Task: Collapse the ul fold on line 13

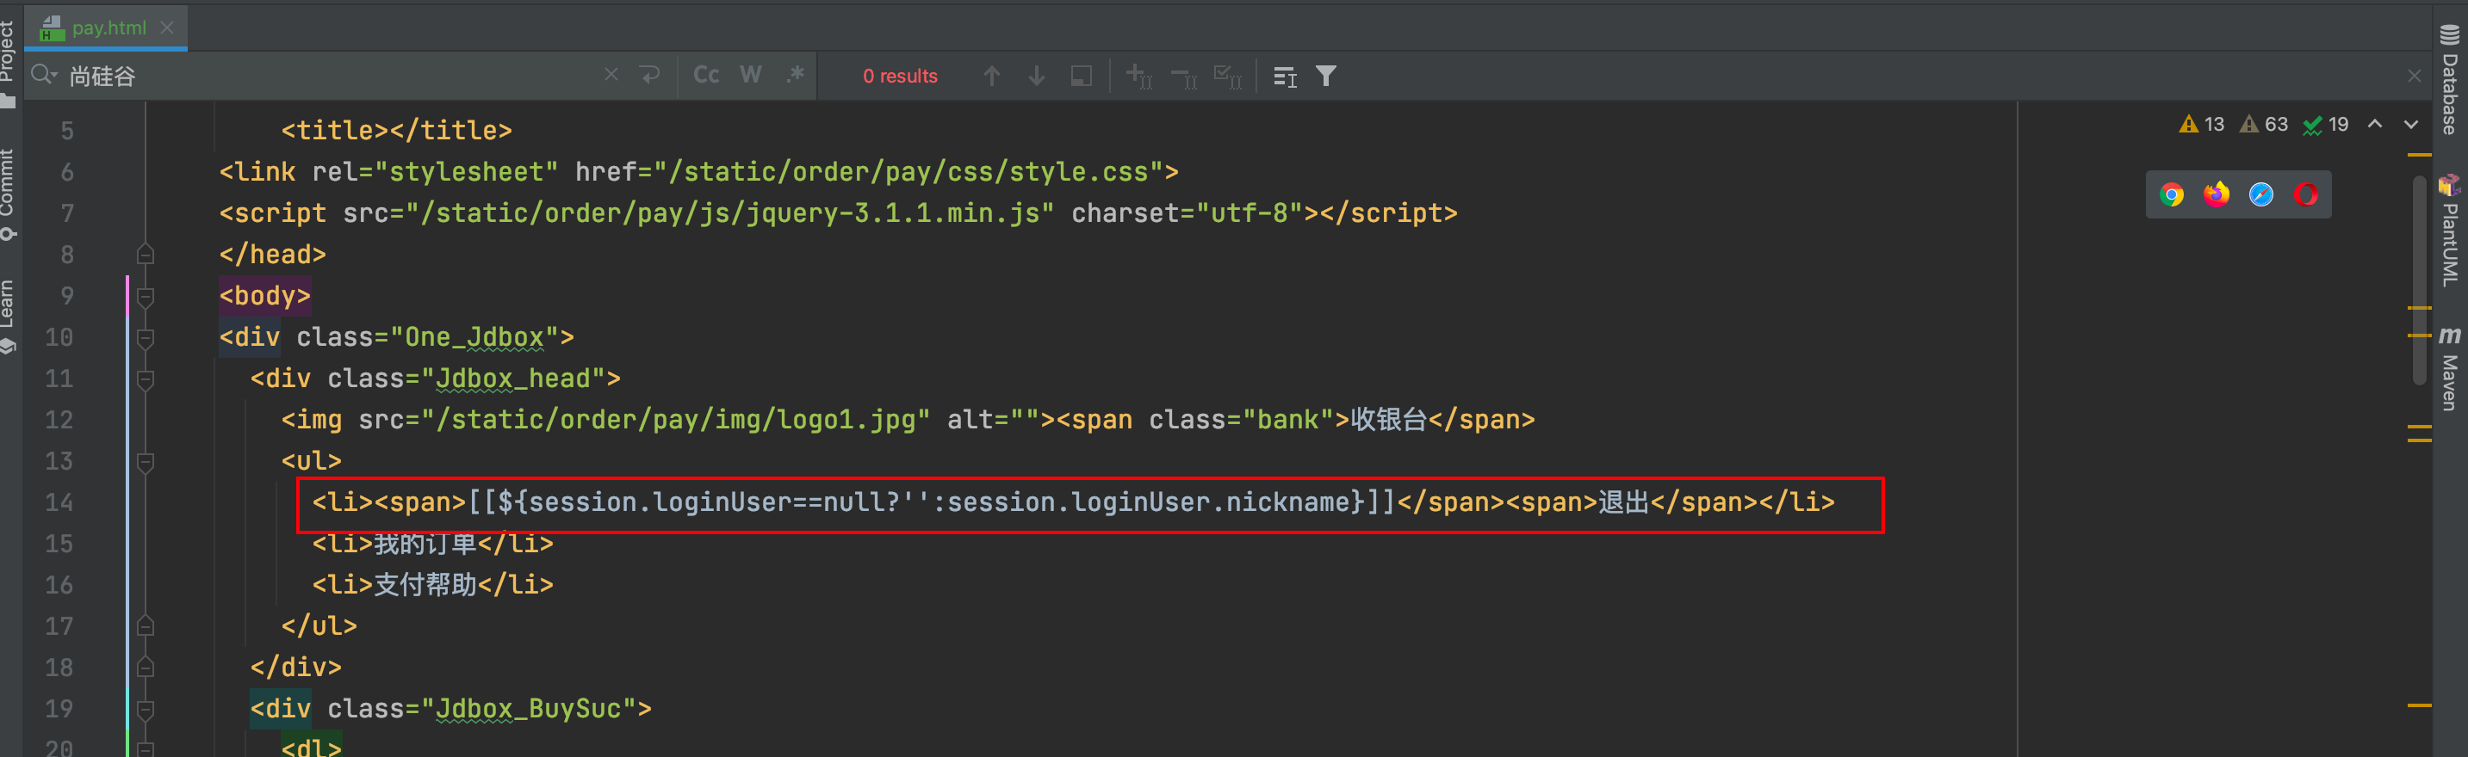Action: (146, 461)
